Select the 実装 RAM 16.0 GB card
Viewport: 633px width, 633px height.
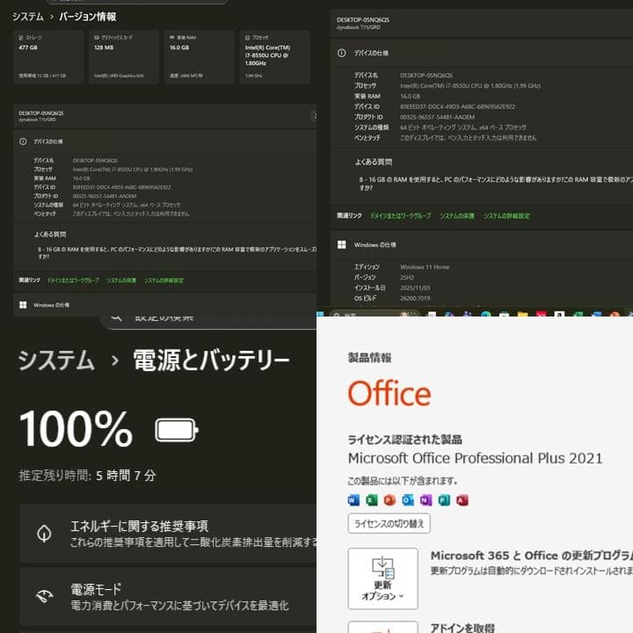(x=200, y=56)
